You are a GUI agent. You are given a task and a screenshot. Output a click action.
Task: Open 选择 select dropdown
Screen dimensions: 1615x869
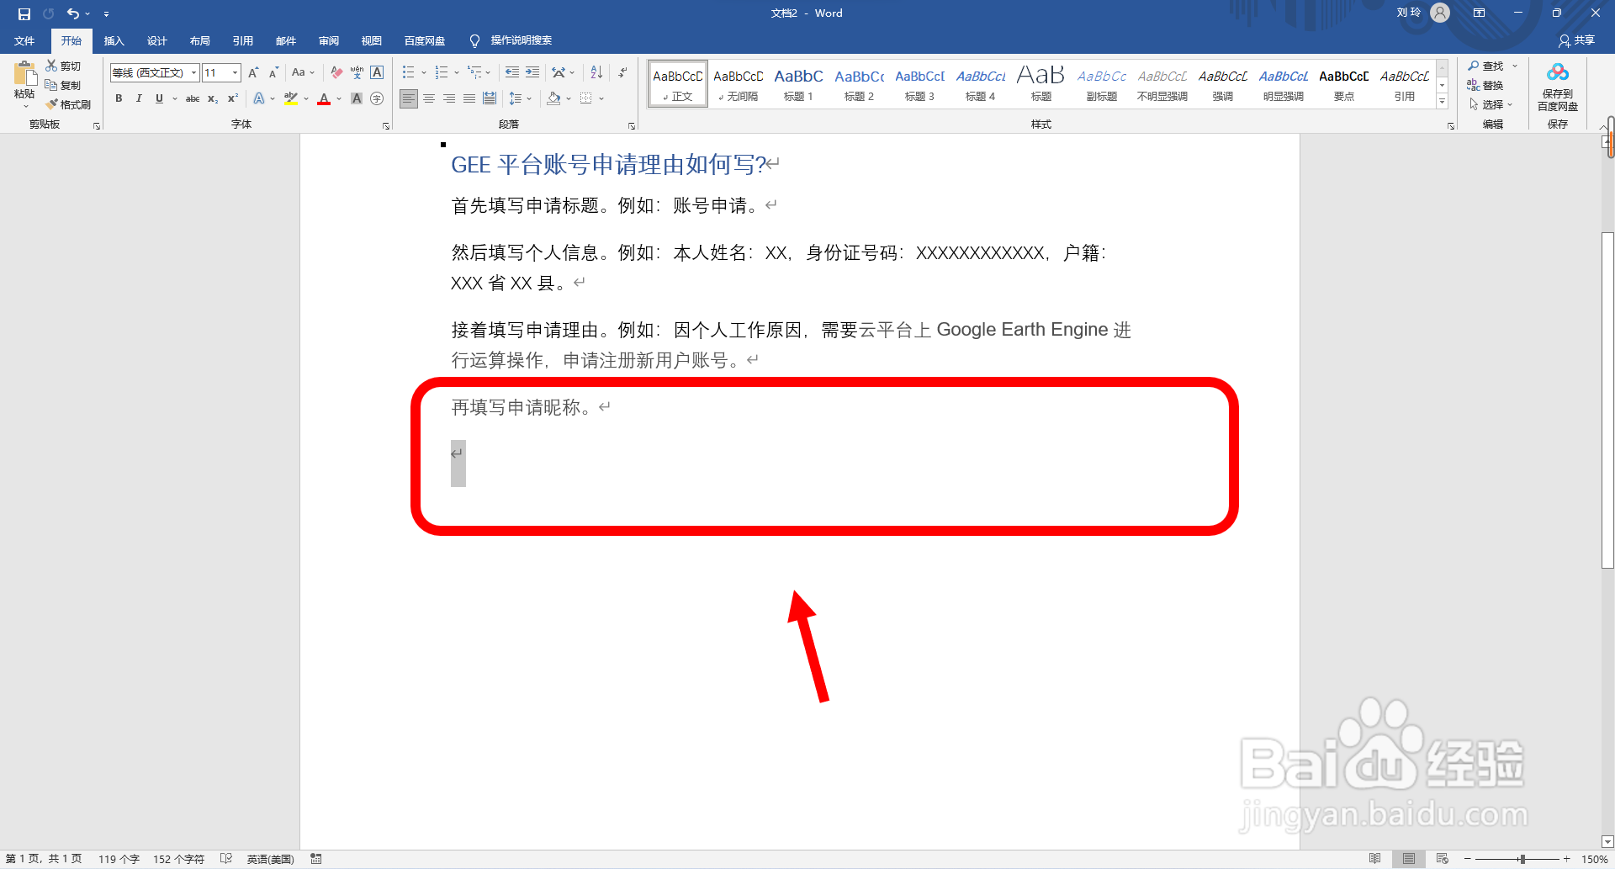tap(1491, 104)
